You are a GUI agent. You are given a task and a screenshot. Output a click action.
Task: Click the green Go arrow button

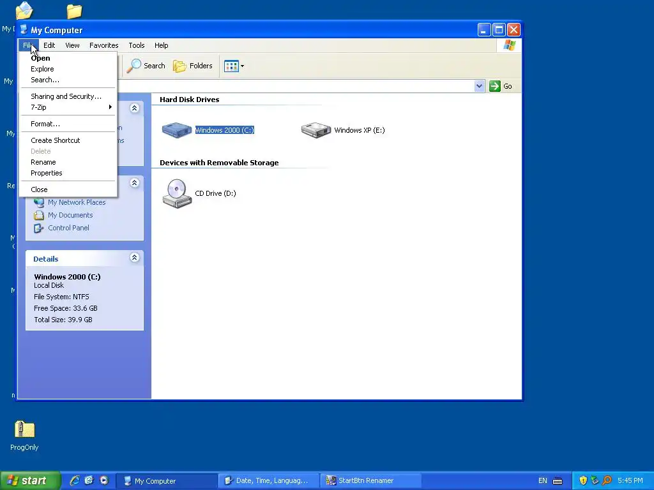[x=495, y=86]
